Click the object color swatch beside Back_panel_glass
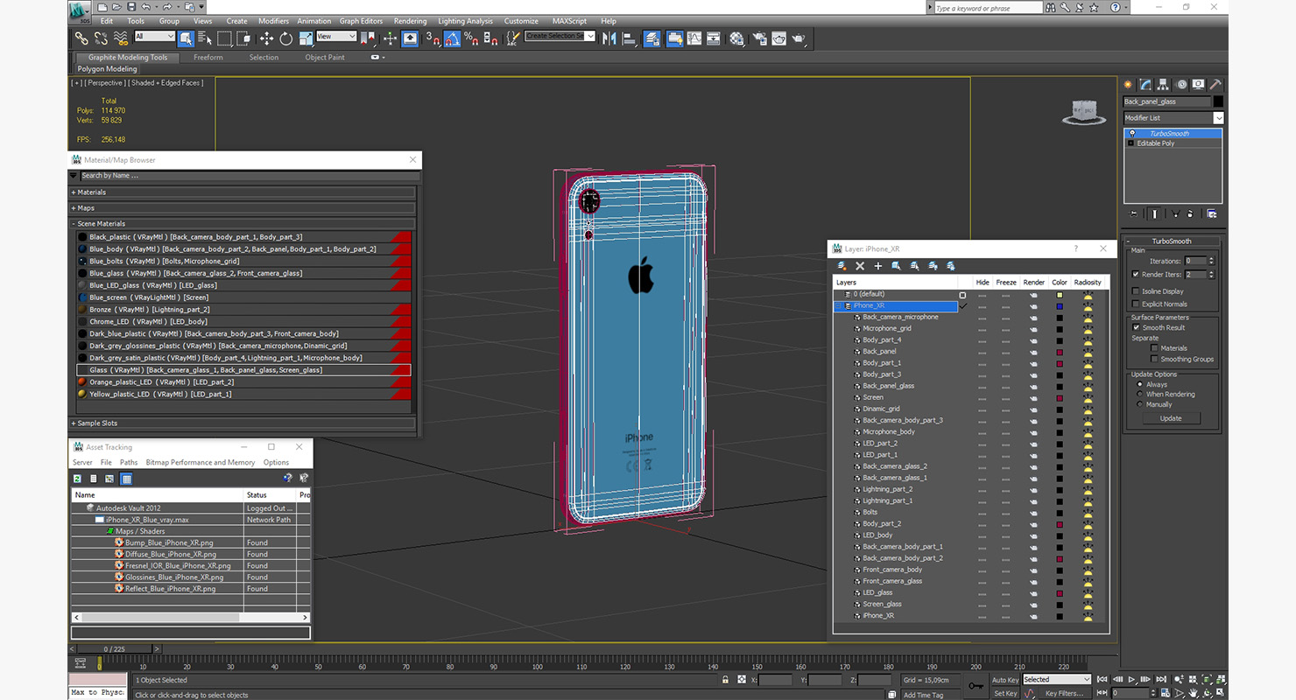 [x=1218, y=101]
